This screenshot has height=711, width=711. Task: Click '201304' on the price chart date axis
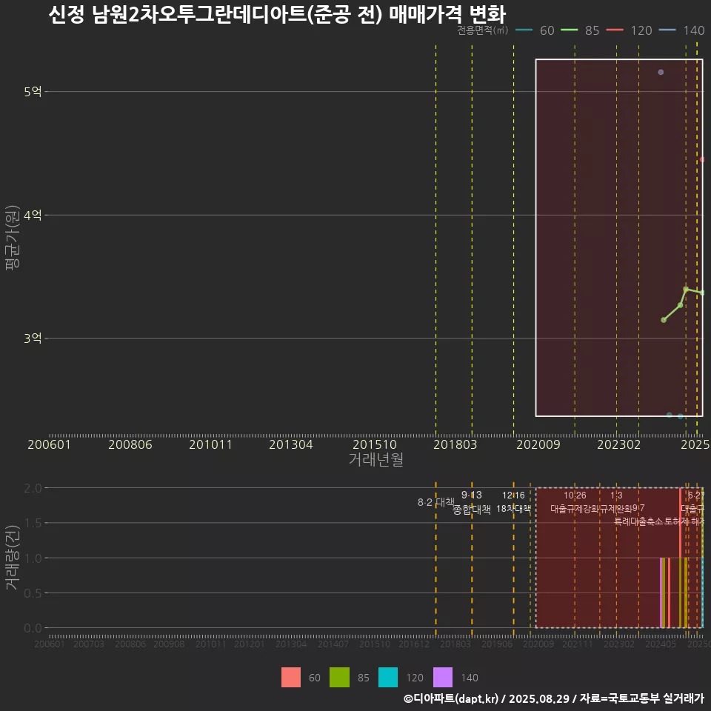pos(291,444)
